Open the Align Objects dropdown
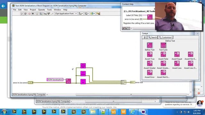The width and height of the screenshot is (205, 115). (x=81, y=13)
